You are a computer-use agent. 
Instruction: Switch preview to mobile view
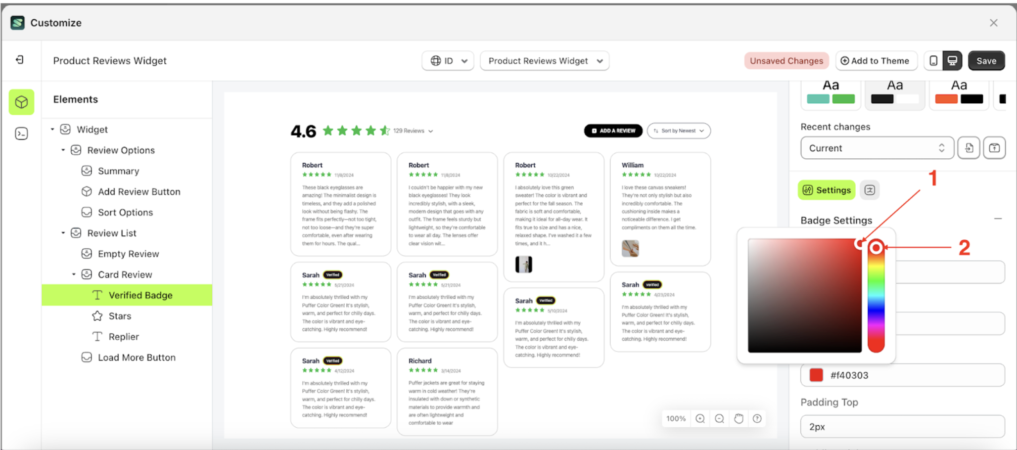point(933,60)
